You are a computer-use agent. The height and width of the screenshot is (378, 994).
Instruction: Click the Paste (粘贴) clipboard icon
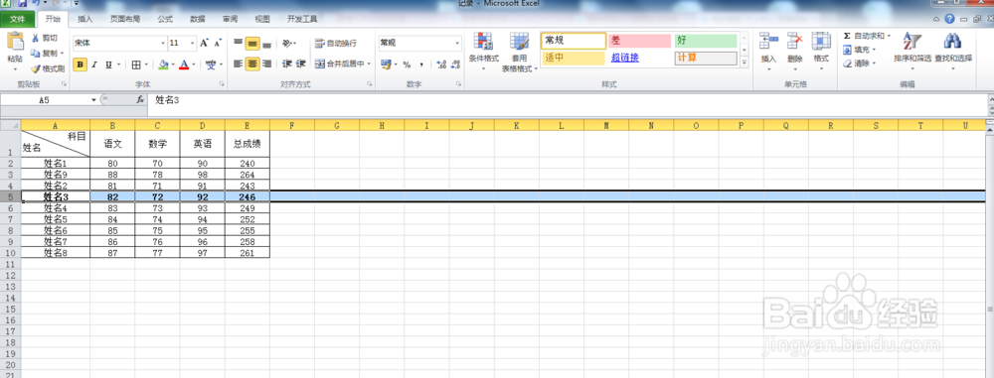tap(15, 42)
